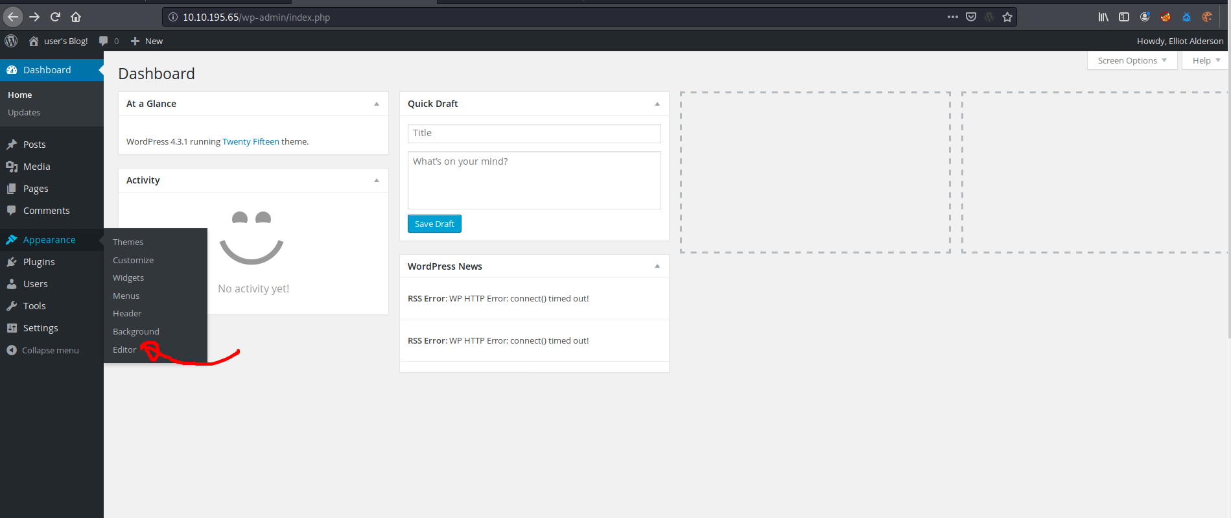Click the browser back arrow
1231x518 pixels.
coord(13,17)
